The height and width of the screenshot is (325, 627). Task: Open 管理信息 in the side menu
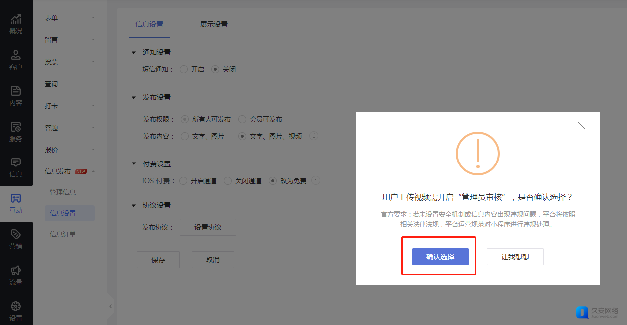pos(63,192)
